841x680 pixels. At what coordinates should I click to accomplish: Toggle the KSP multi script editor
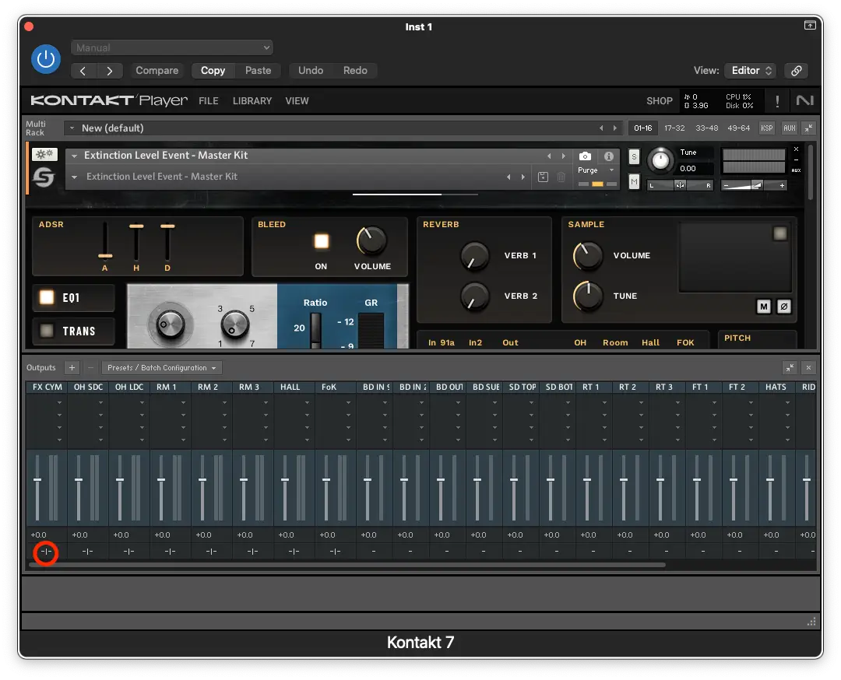(767, 128)
